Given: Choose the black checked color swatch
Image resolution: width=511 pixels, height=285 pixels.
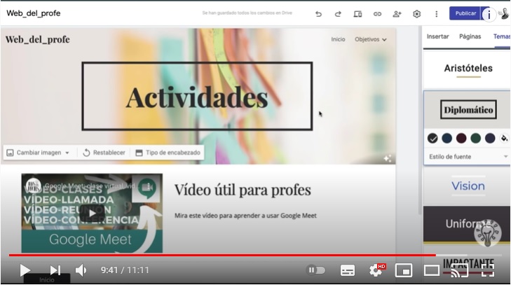Looking at the screenshot, I should tap(432, 139).
